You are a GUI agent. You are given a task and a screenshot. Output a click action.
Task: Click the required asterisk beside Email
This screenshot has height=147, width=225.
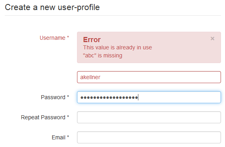point(68,137)
